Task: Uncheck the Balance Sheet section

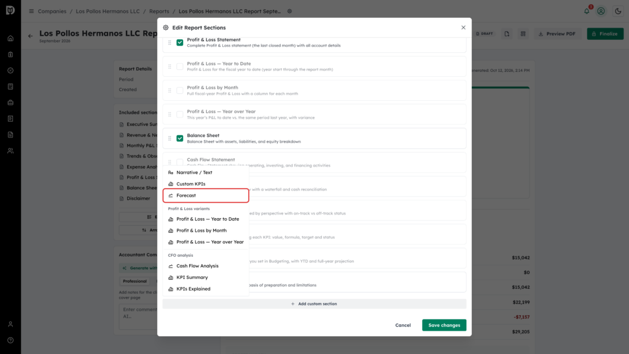Action: click(x=180, y=138)
